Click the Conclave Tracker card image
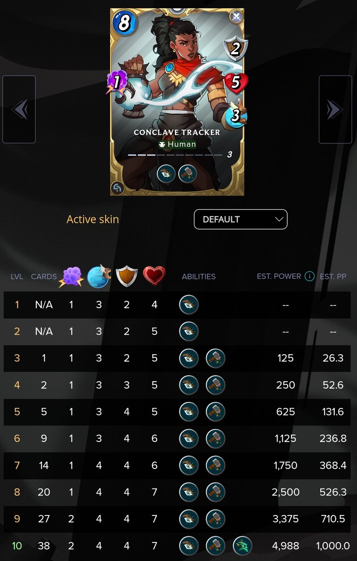 177,101
